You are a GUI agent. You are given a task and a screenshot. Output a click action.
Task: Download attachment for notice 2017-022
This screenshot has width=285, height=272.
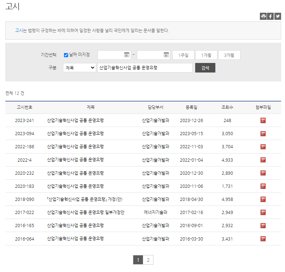[263, 212]
